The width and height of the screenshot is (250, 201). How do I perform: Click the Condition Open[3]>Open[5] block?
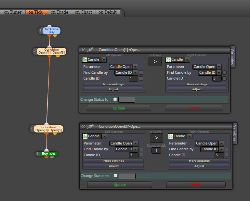pyautogui.click(x=49, y=129)
